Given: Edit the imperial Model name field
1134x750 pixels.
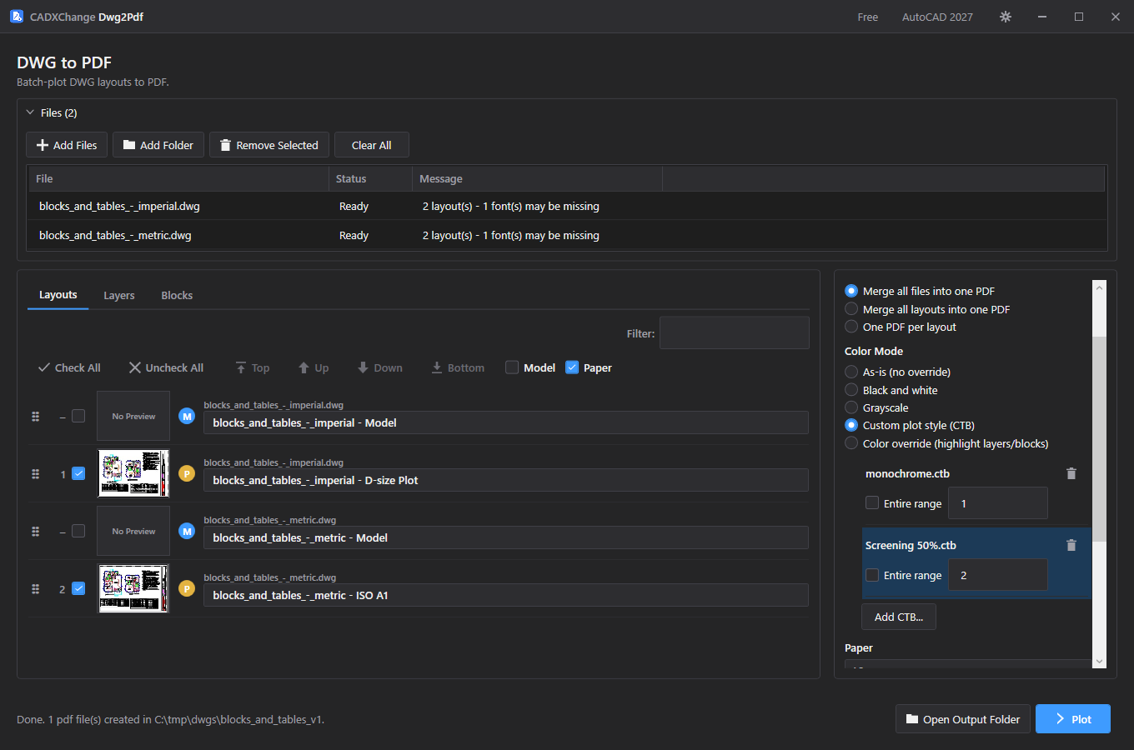Looking at the screenshot, I should (506, 422).
